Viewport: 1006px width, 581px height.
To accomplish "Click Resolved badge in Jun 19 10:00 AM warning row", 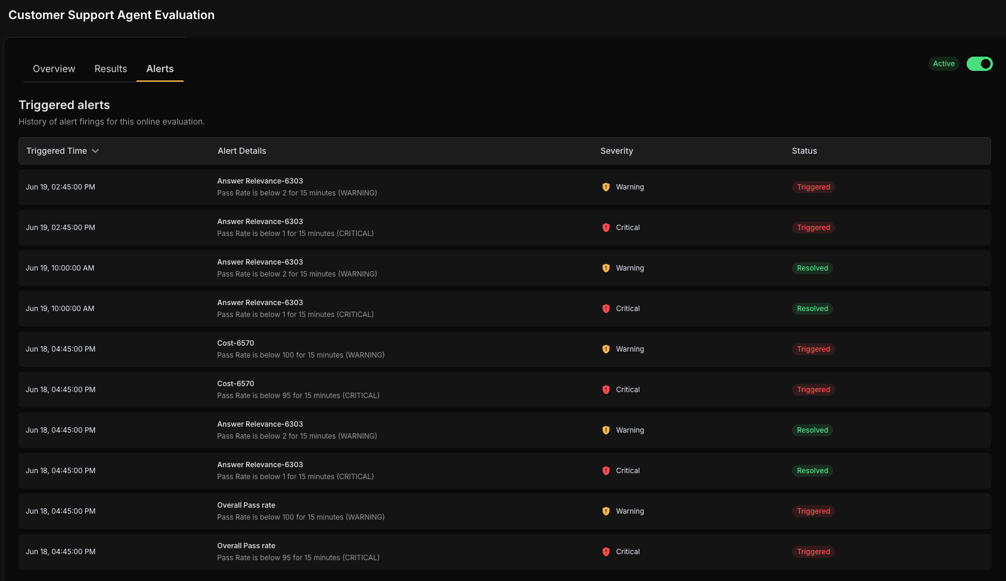I will point(812,268).
